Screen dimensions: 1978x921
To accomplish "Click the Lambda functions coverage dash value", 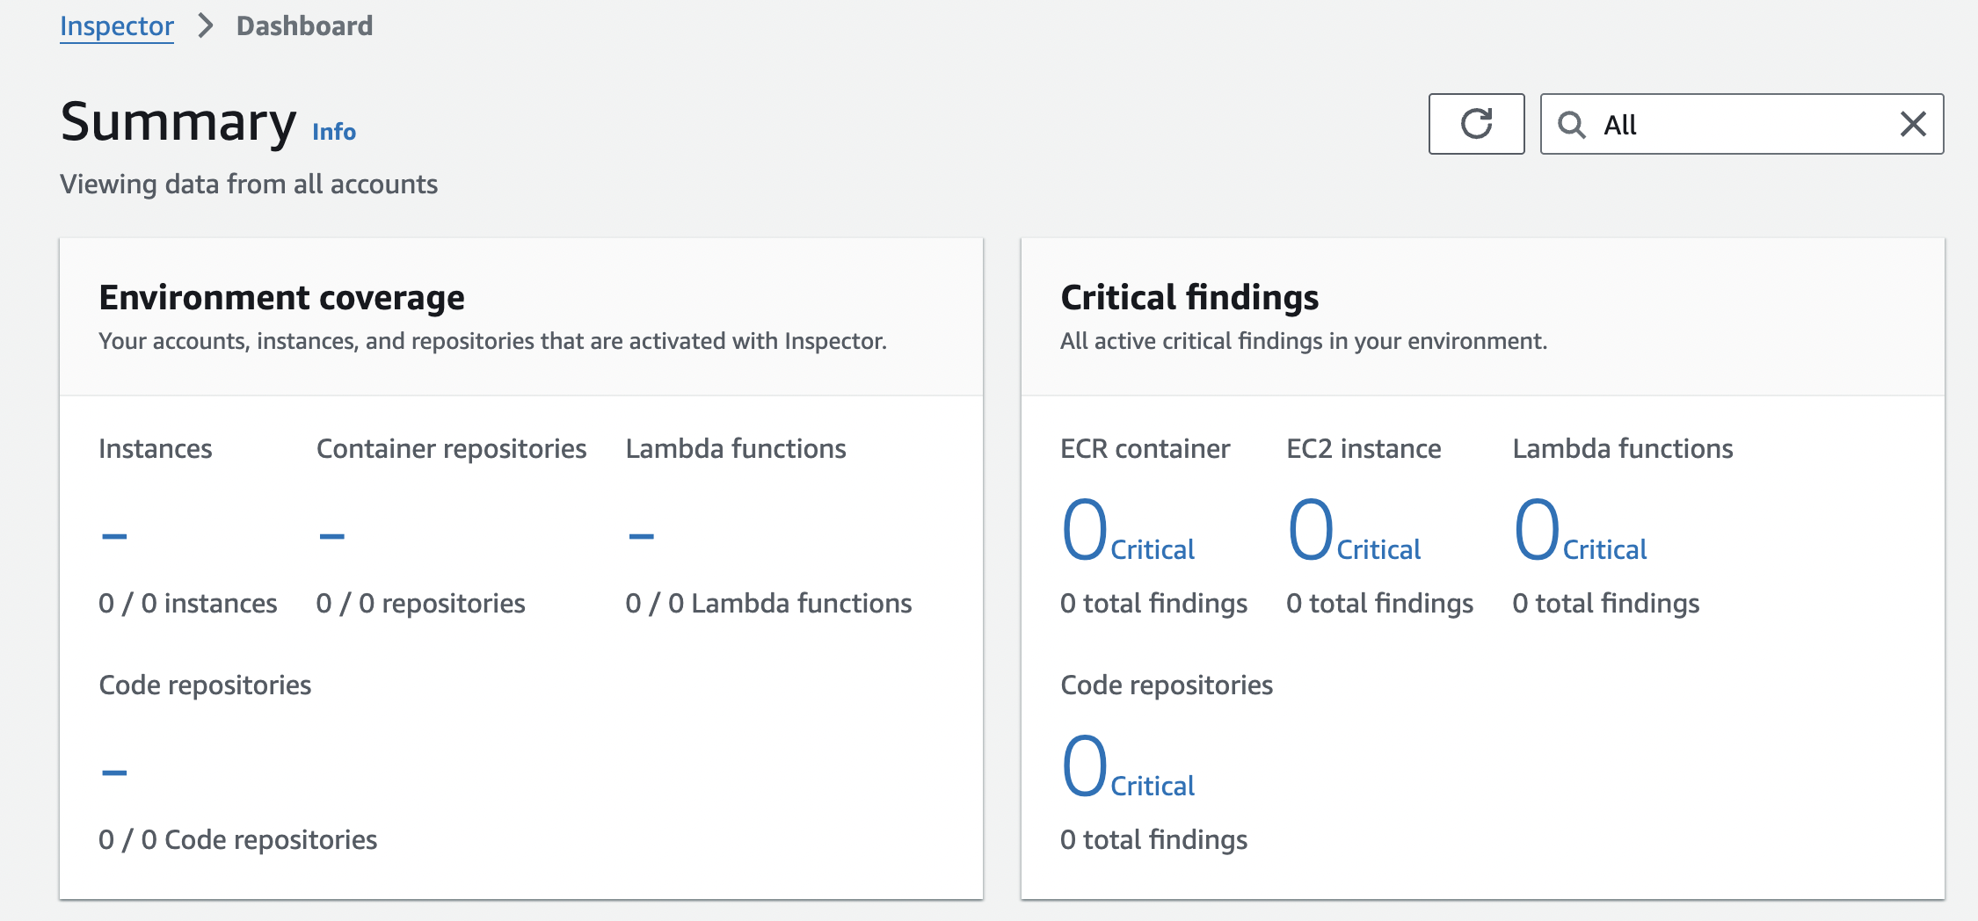I will [641, 535].
